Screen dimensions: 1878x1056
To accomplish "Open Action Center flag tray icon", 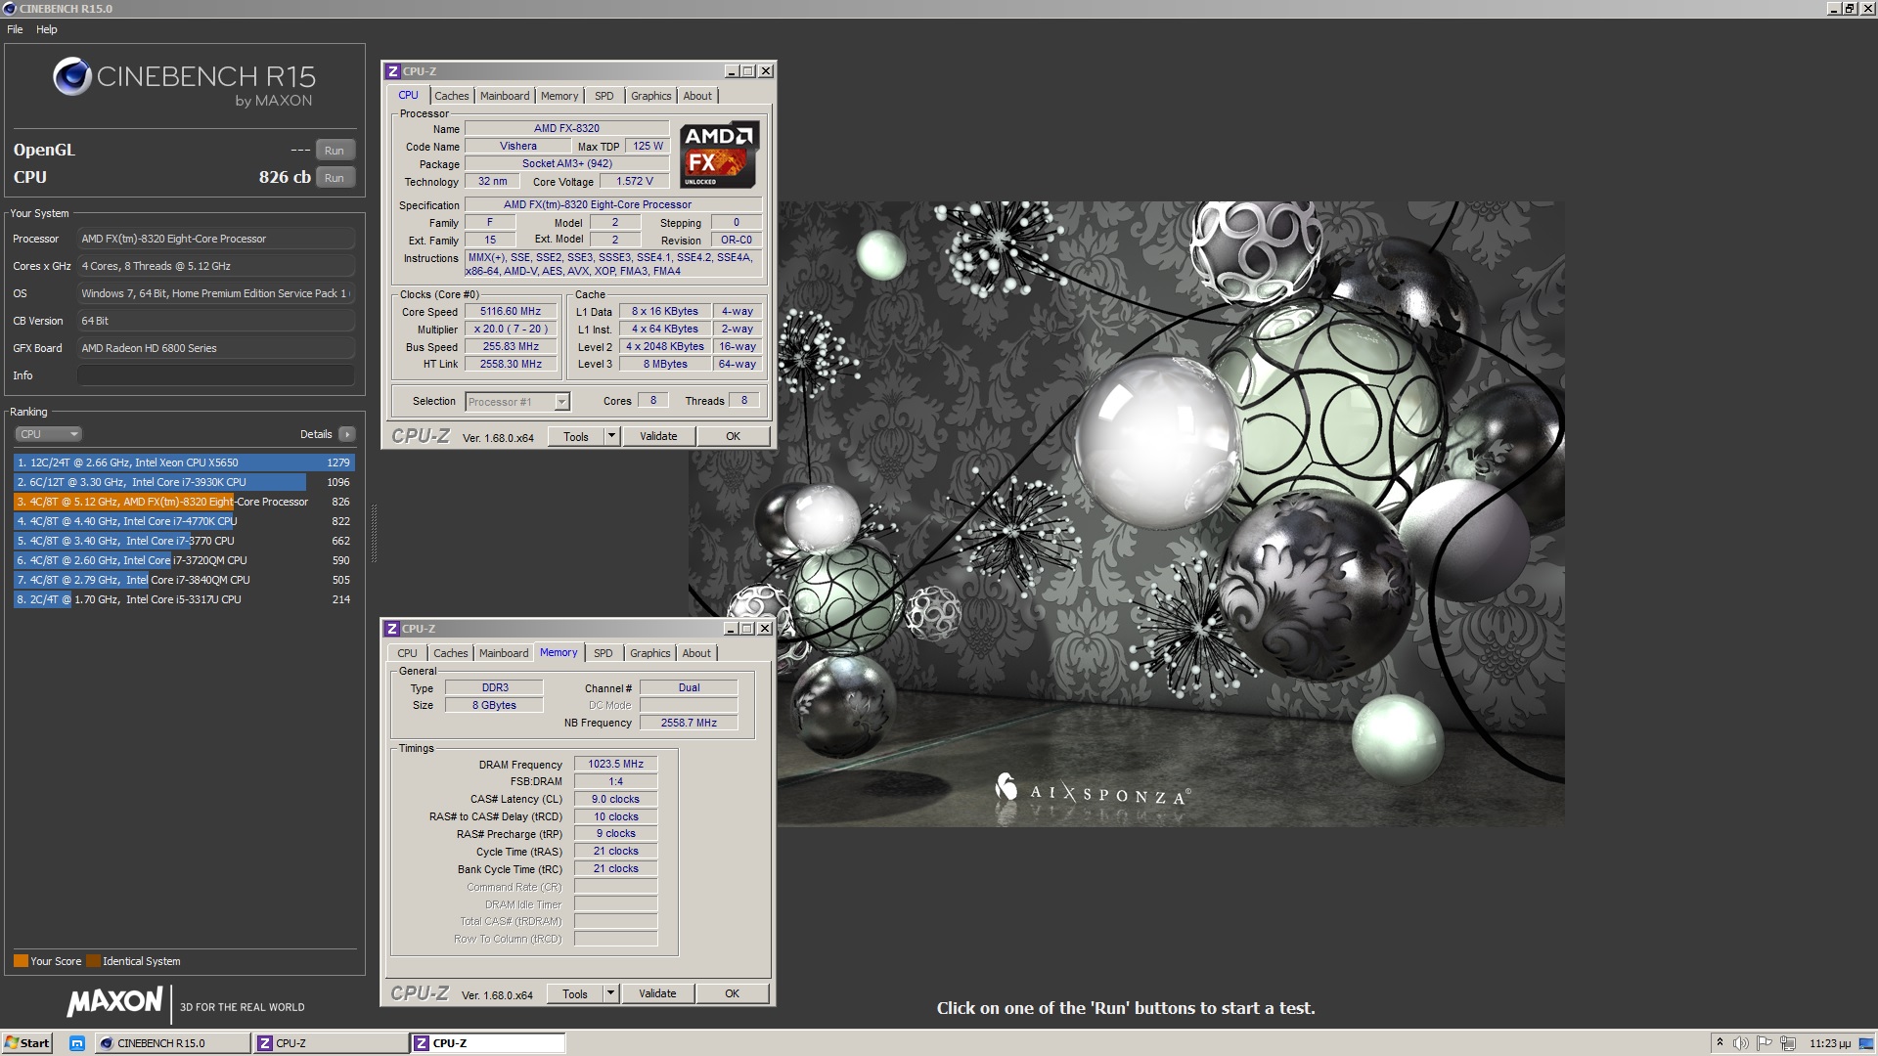I will click(1765, 1043).
